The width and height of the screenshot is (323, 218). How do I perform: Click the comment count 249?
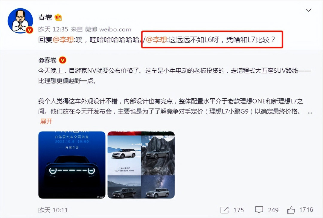273,210
